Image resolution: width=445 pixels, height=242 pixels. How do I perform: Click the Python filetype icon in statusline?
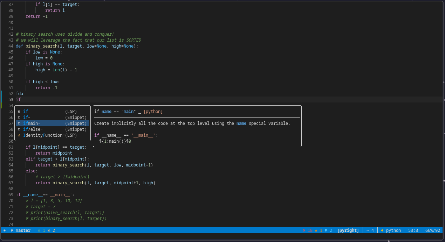[382, 230]
